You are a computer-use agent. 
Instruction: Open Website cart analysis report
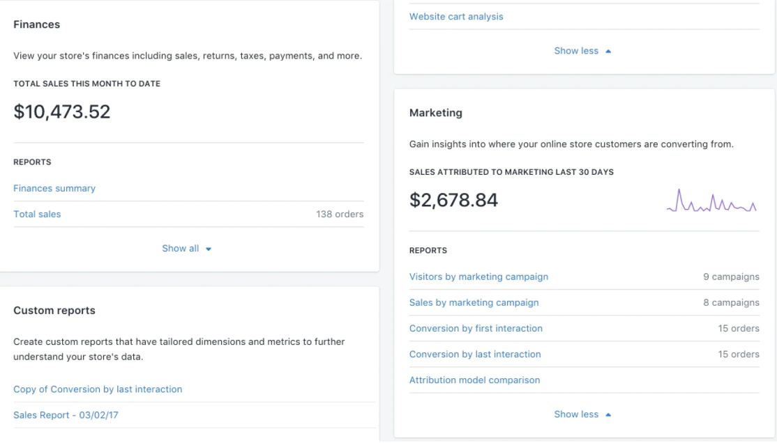pos(456,17)
